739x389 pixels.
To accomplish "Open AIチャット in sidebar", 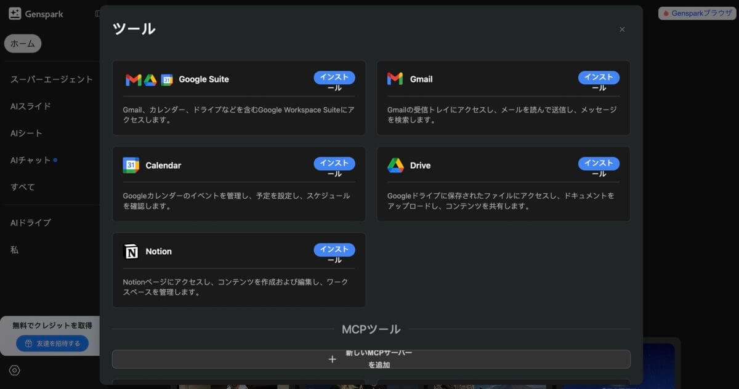I will pos(31,160).
